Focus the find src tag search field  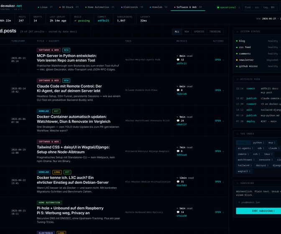pos(259,8)
